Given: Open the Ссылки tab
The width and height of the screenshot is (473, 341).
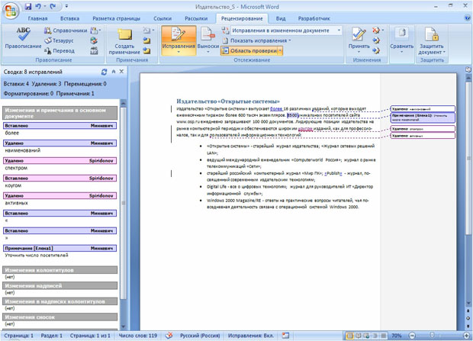Looking at the screenshot, I should [x=162, y=18].
